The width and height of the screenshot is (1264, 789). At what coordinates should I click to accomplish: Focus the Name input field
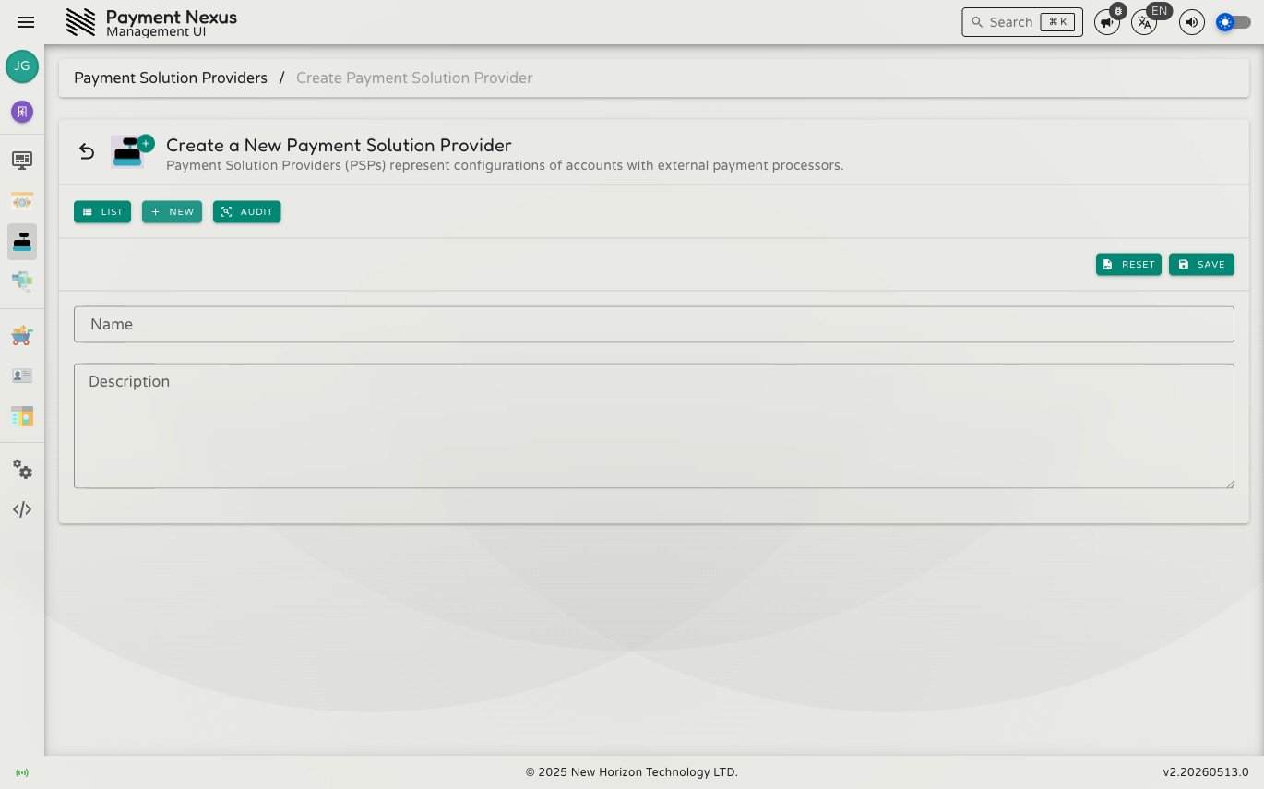point(654,325)
